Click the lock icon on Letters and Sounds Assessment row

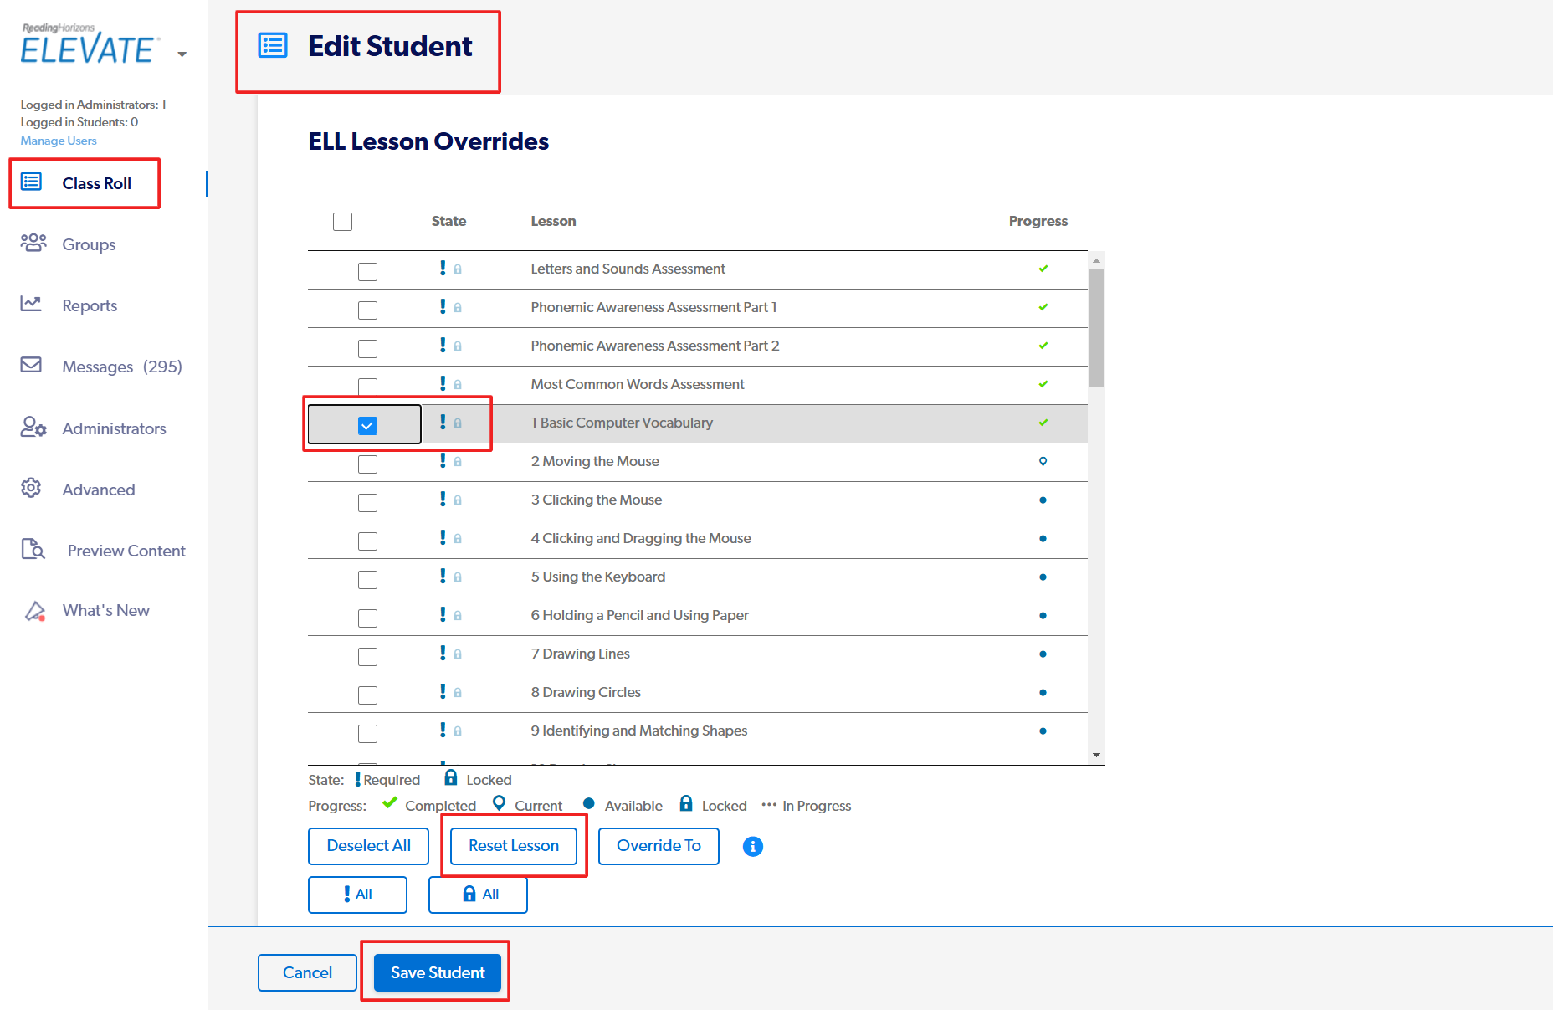[x=458, y=269]
